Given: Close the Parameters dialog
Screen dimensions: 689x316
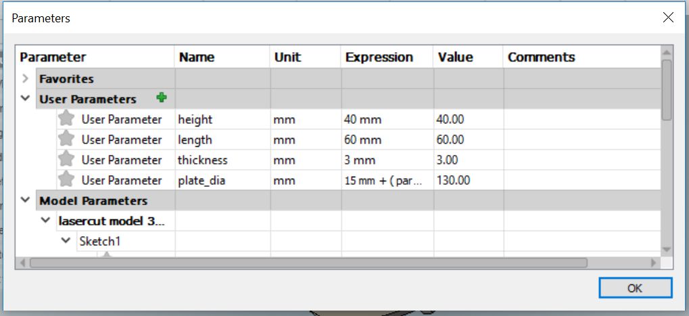Looking at the screenshot, I should (x=668, y=18).
